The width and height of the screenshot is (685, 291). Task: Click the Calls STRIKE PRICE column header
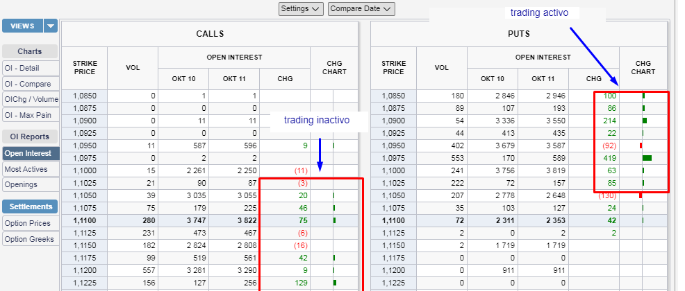85,67
